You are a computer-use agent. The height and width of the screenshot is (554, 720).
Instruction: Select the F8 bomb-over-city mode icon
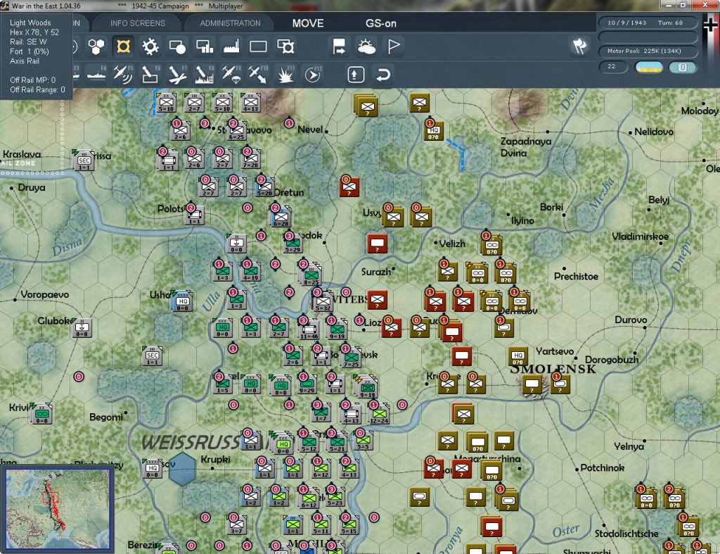click(x=205, y=75)
